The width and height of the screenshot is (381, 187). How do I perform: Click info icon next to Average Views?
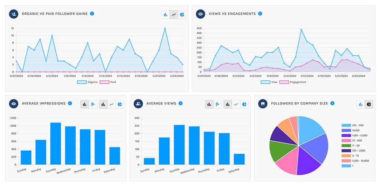coord(181,103)
